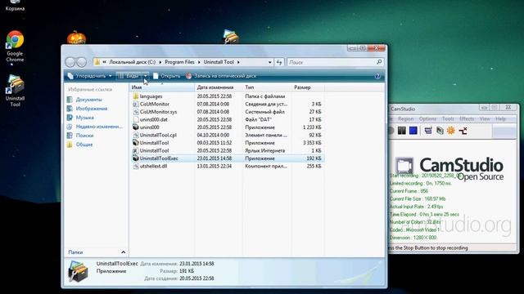This screenshot has height=294, width=524.
Task: Click Локальный диск (C:) breadcrumb segment
Action: (x=132, y=62)
